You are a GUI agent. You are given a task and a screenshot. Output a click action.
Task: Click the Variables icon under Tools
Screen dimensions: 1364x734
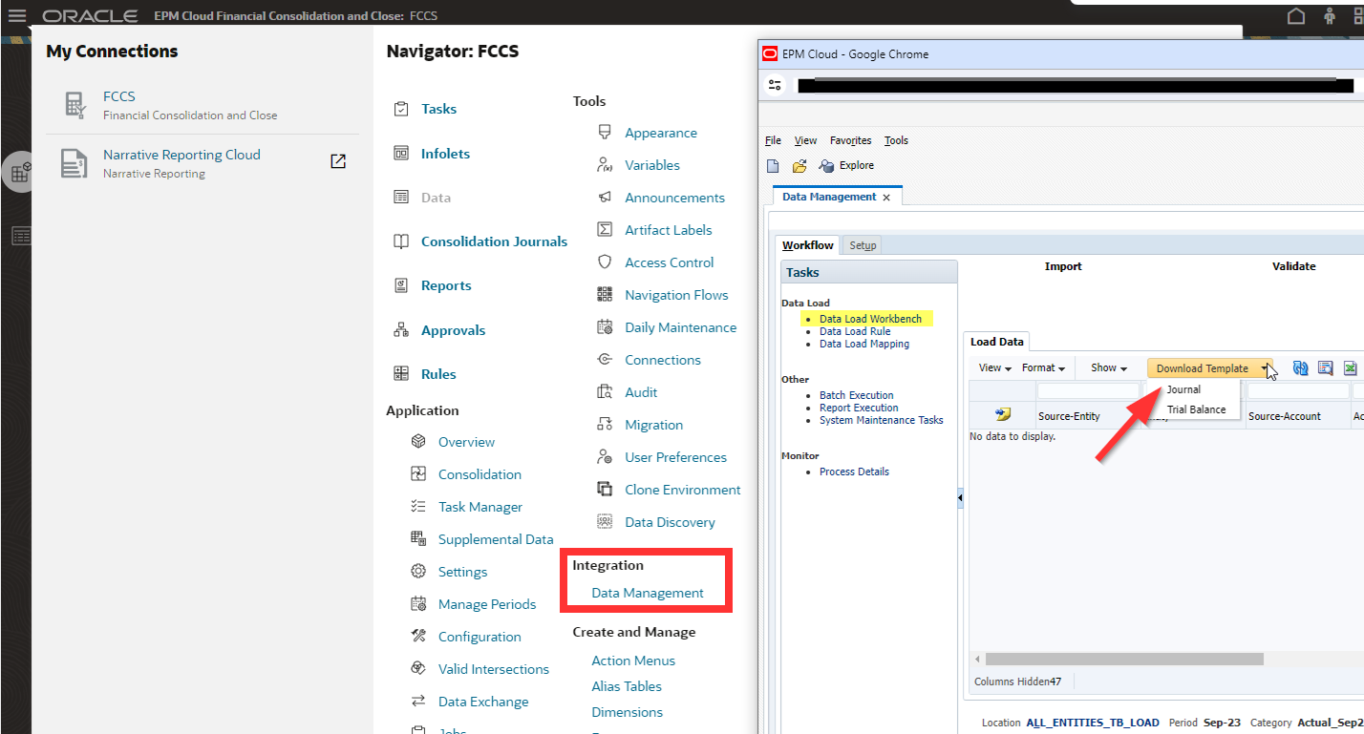click(x=605, y=165)
